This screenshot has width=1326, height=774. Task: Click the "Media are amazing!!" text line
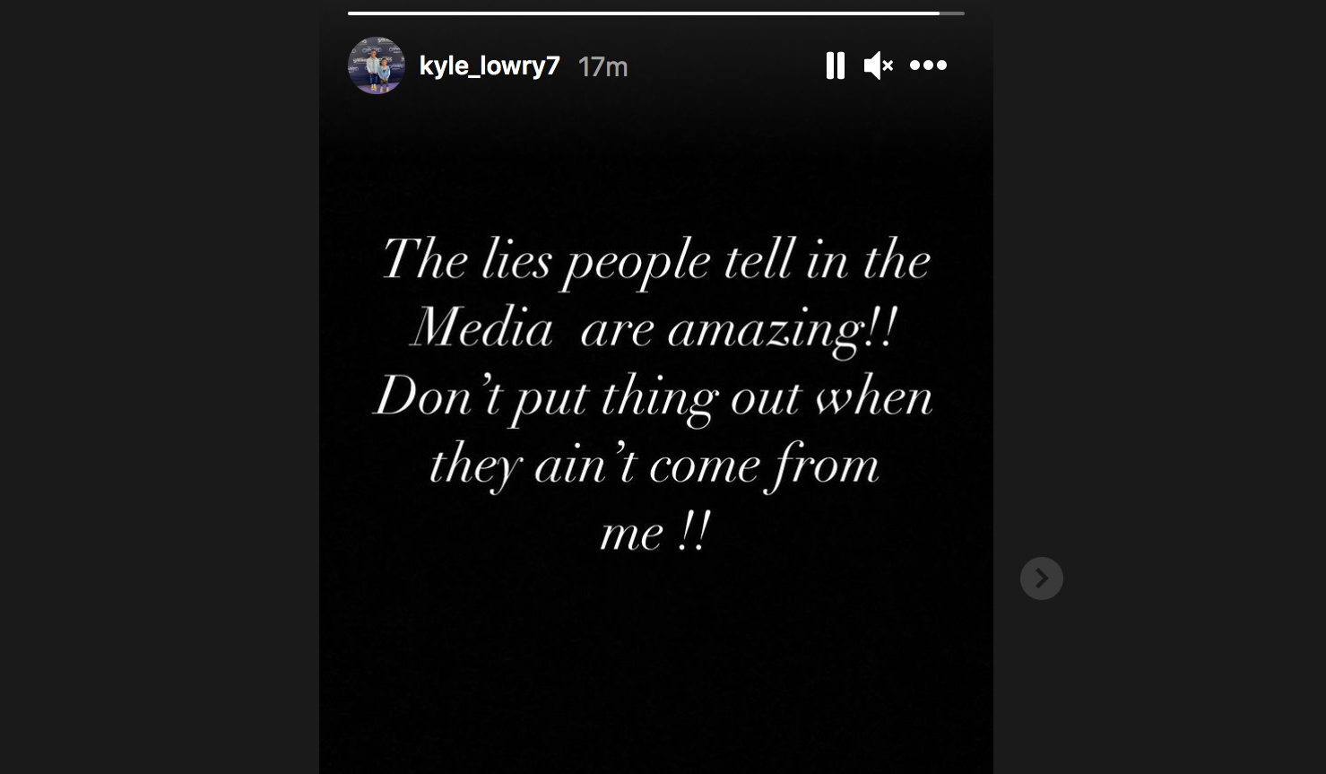tap(654, 329)
